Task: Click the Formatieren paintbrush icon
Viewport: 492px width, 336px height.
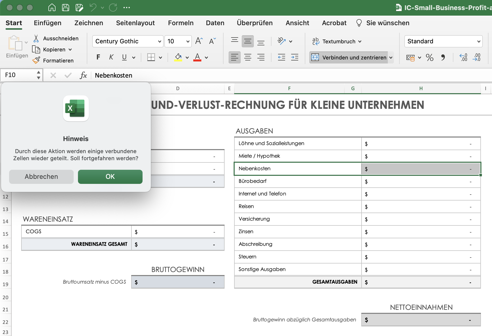Action: click(36, 60)
